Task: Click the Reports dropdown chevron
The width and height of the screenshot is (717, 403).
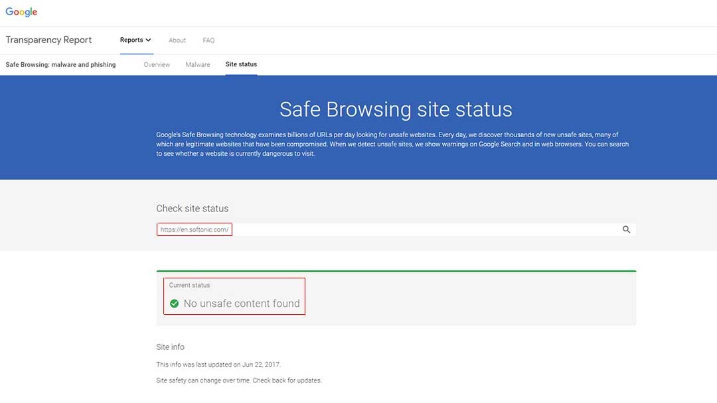Action: tap(149, 40)
